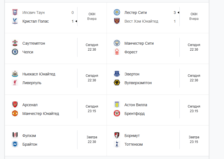The width and height of the screenshot is (224, 159).
Task: Open the finished Лестер Сити match status
Action: [x=194, y=16]
